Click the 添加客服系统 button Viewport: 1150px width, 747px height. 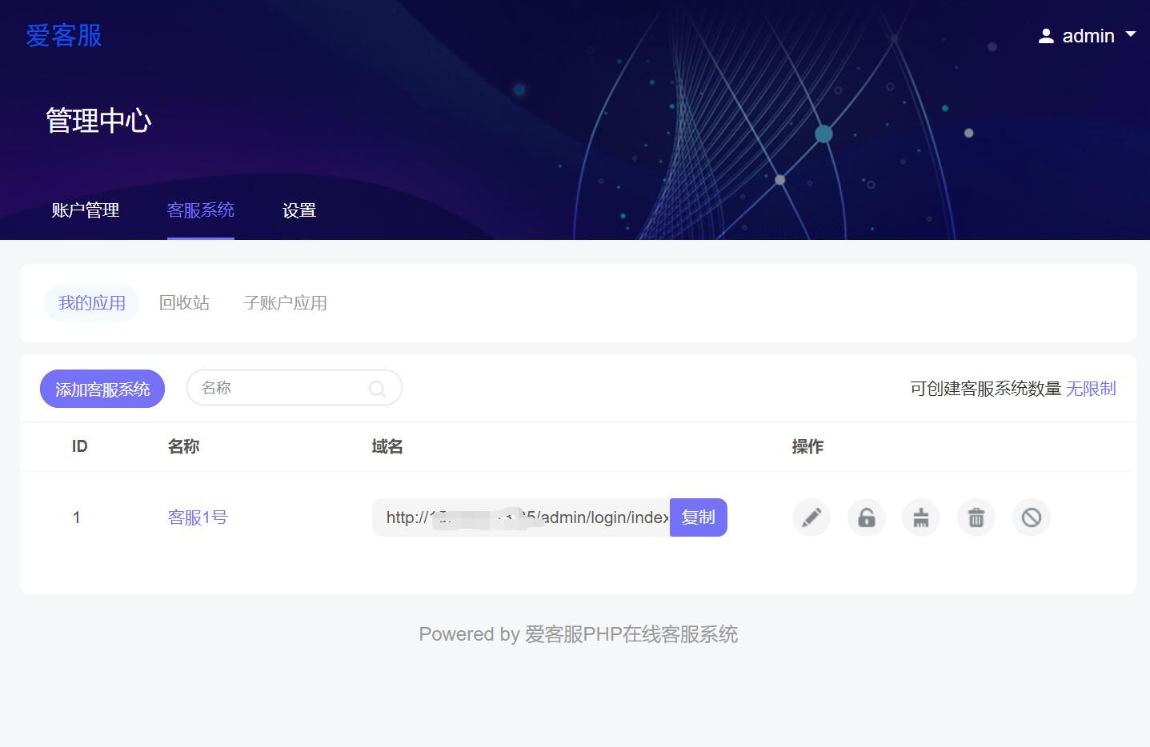click(x=102, y=389)
